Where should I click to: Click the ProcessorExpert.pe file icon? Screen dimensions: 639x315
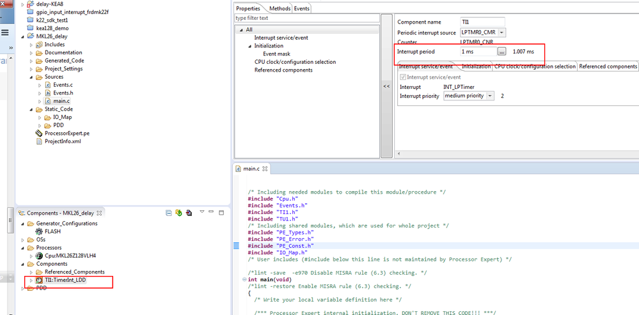point(39,134)
